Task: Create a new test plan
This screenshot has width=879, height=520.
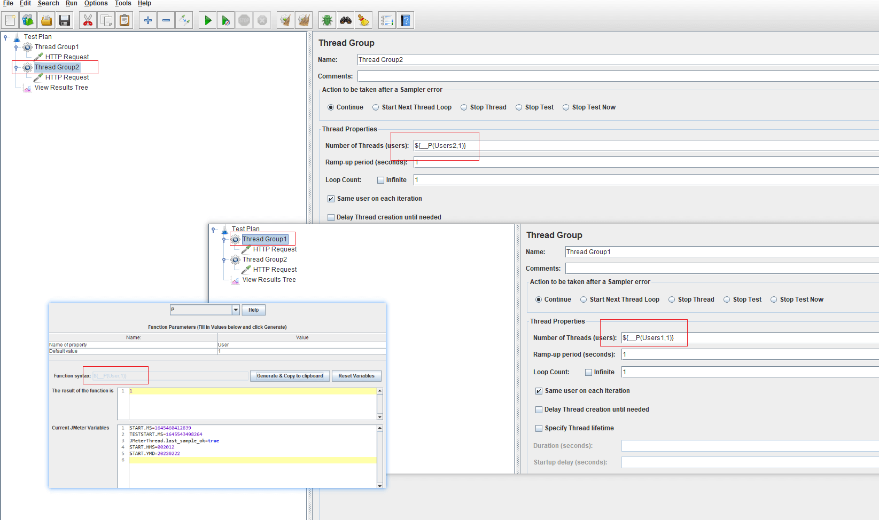Action: 10,21
